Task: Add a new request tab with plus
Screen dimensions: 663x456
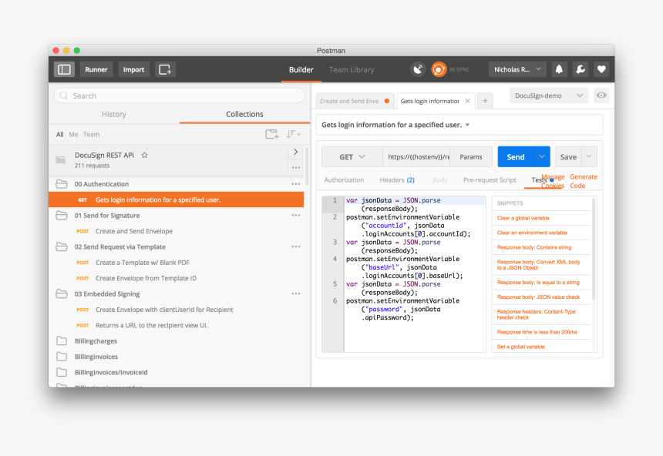Action: click(485, 101)
